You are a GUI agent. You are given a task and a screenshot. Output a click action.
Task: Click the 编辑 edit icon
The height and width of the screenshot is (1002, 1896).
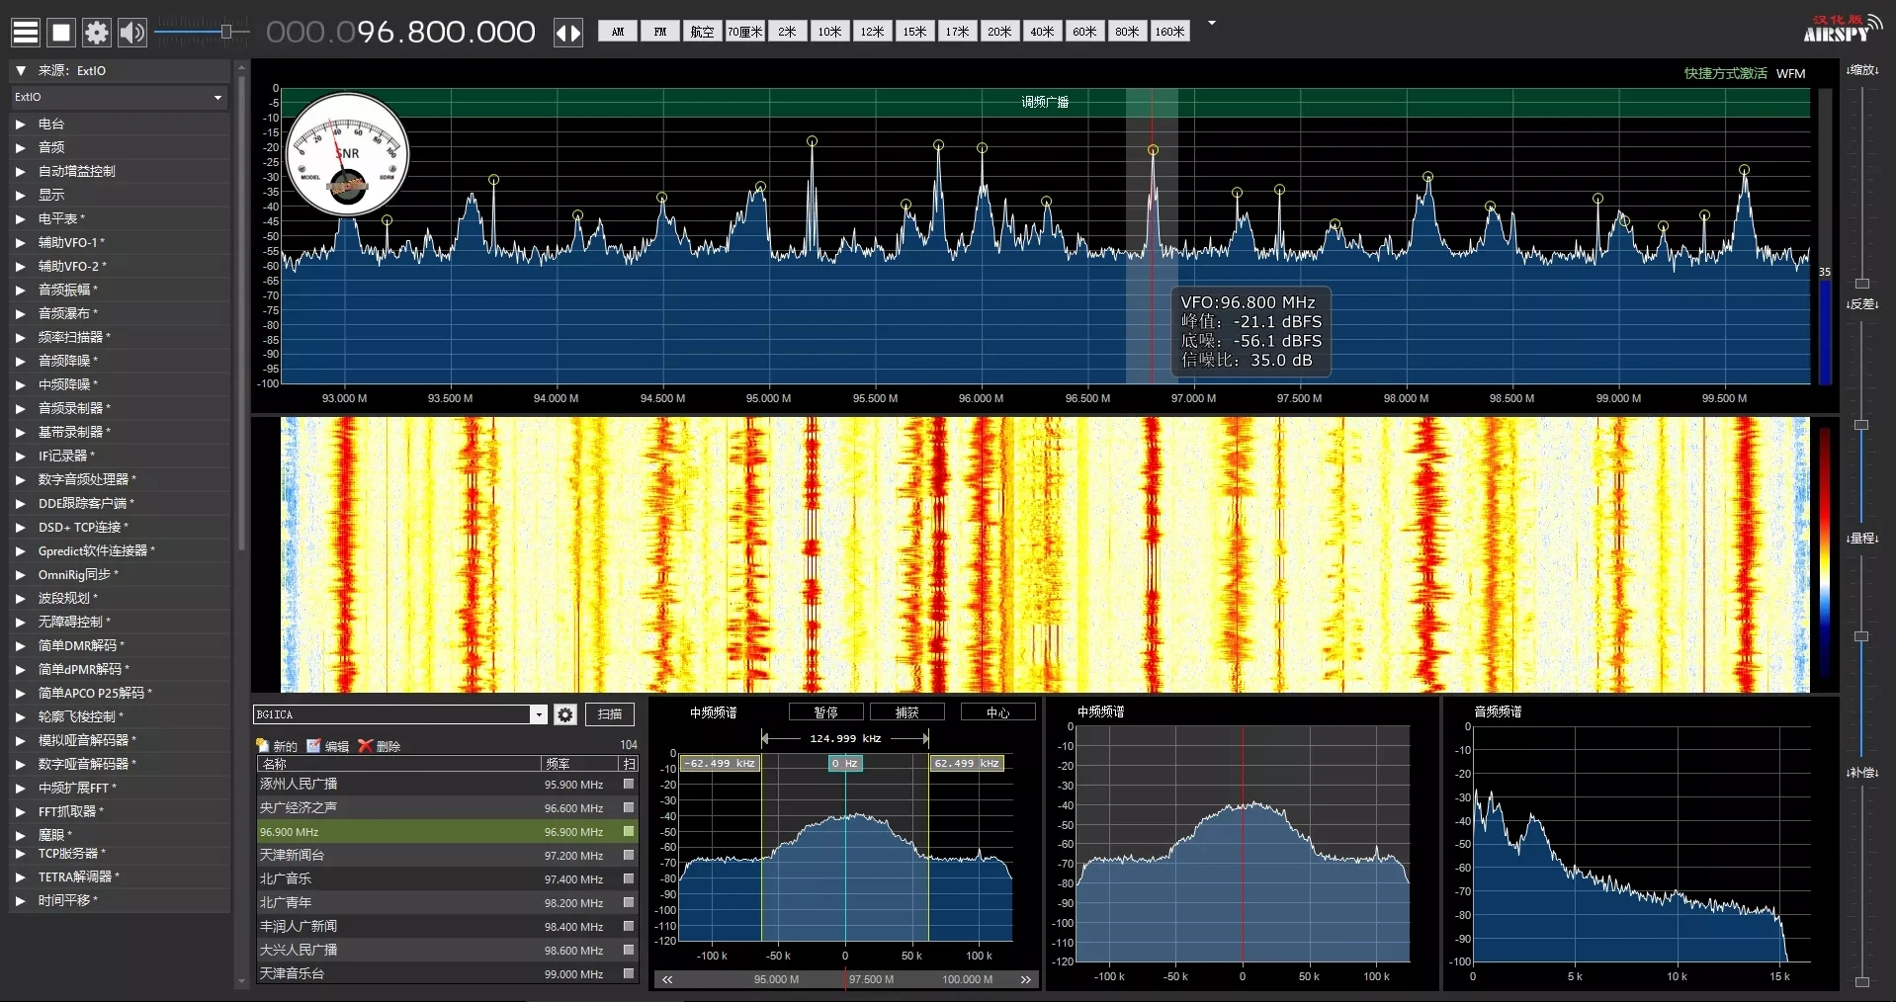point(314,746)
